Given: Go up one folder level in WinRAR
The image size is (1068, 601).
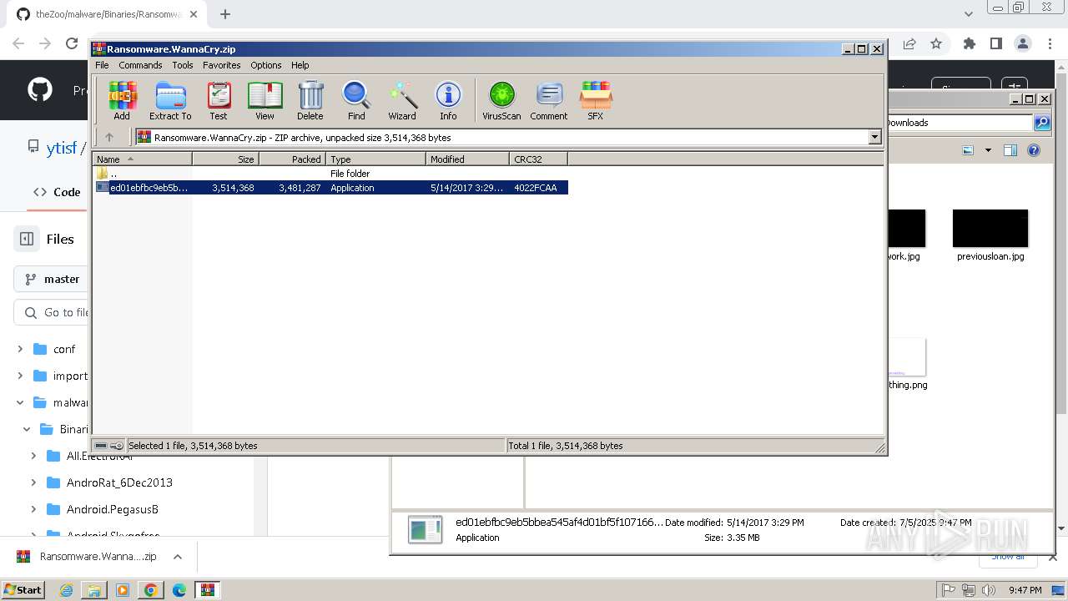Looking at the screenshot, I should click(x=109, y=138).
